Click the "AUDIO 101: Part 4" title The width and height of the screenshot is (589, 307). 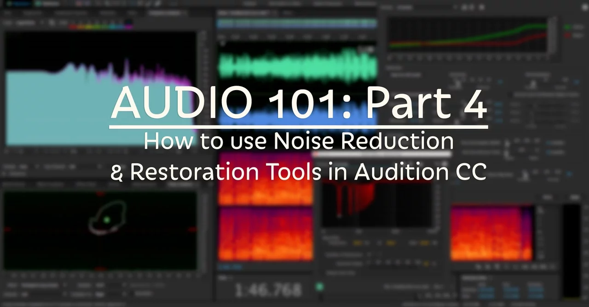coord(299,103)
